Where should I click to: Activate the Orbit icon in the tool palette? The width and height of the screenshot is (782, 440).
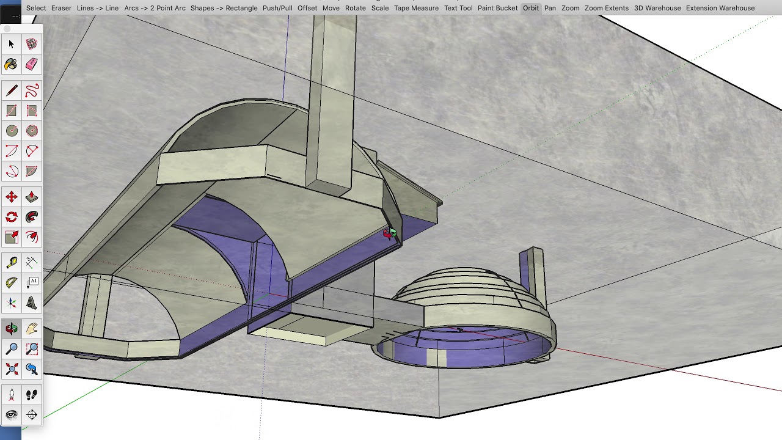[12, 329]
